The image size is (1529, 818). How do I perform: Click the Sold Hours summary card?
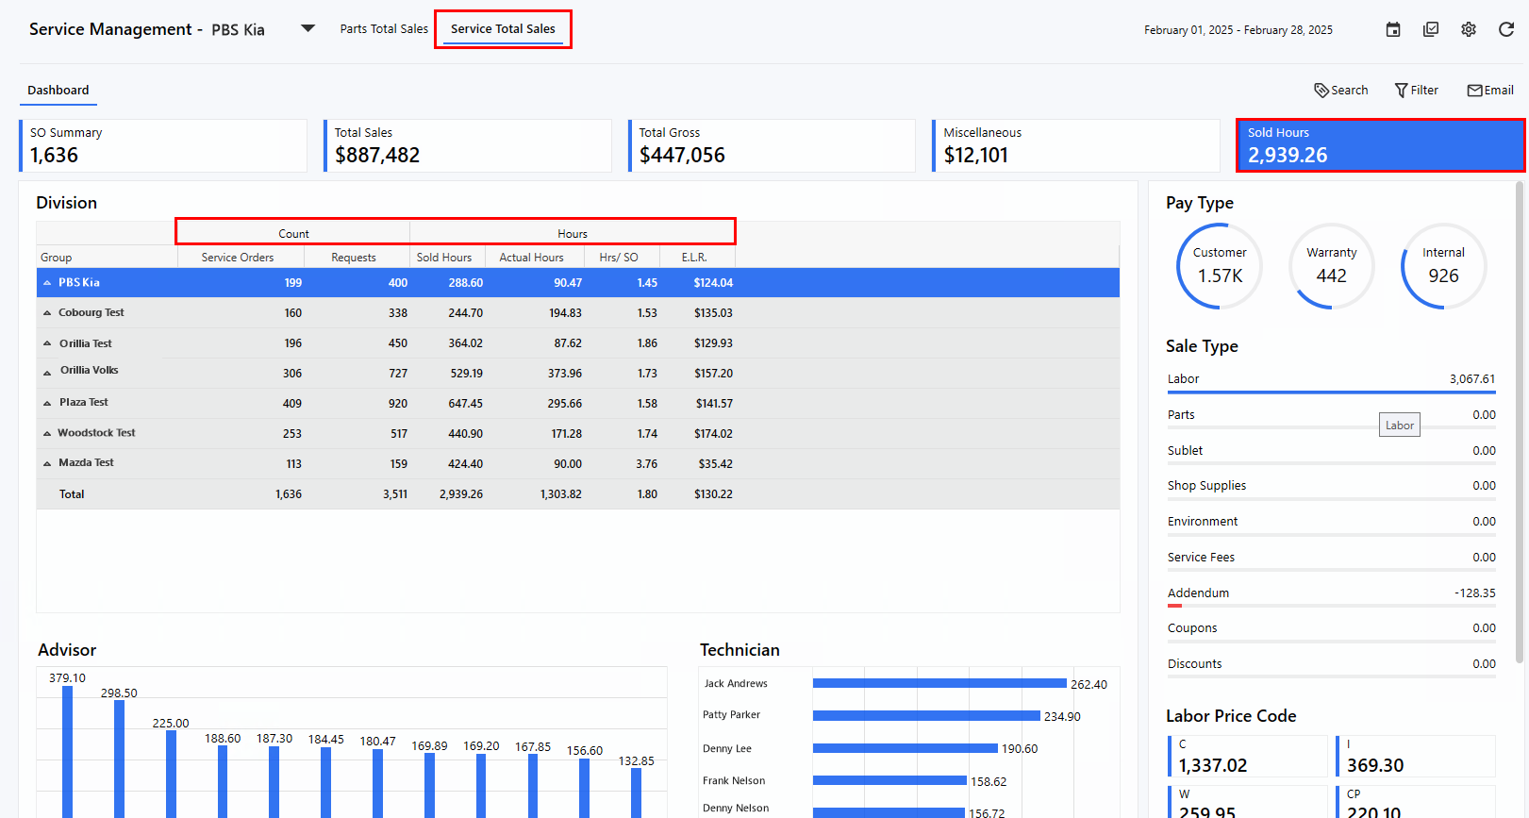click(x=1380, y=145)
